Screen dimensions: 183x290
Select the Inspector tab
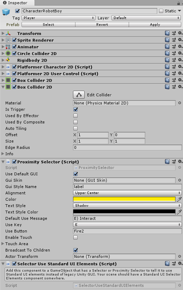coord(17,3)
